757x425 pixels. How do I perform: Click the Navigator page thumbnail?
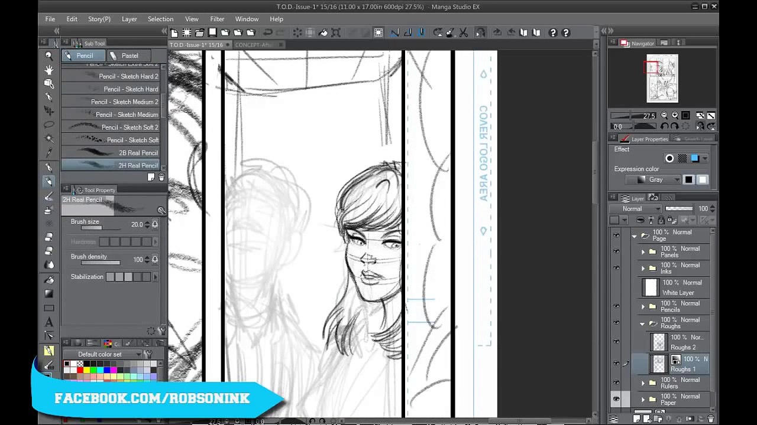point(662,79)
